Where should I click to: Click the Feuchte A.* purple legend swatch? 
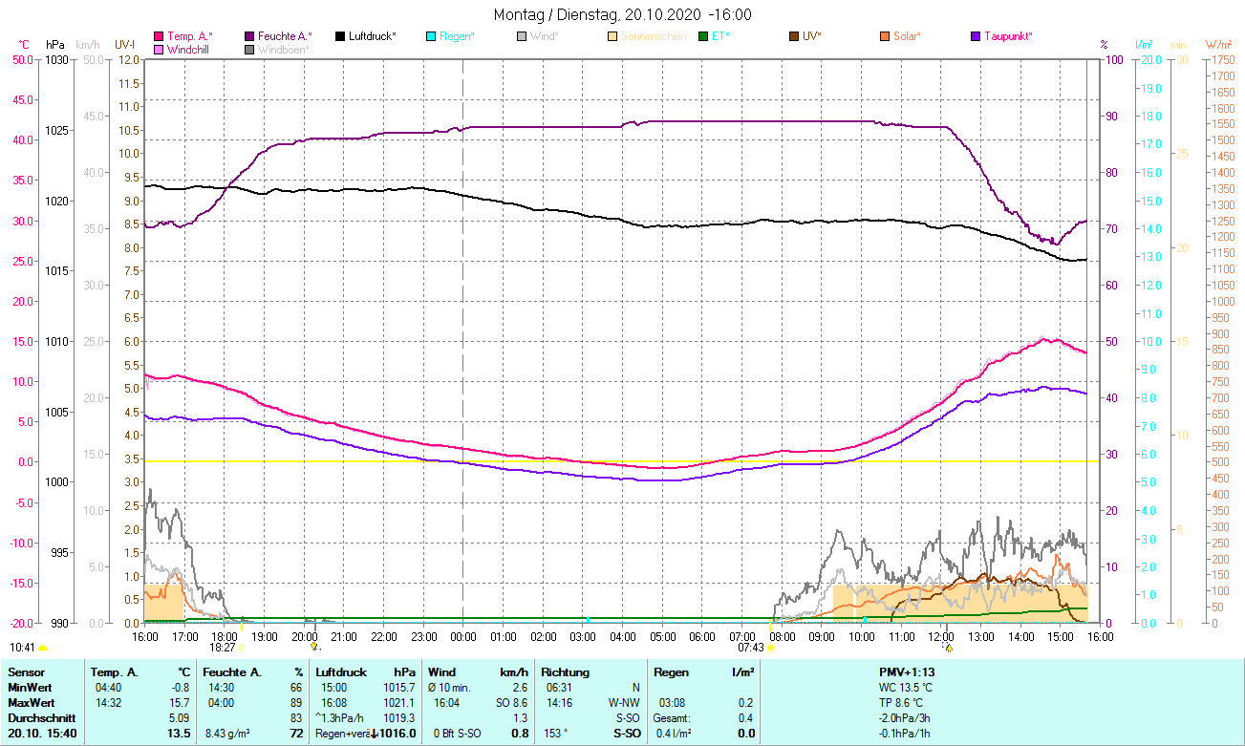249,36
